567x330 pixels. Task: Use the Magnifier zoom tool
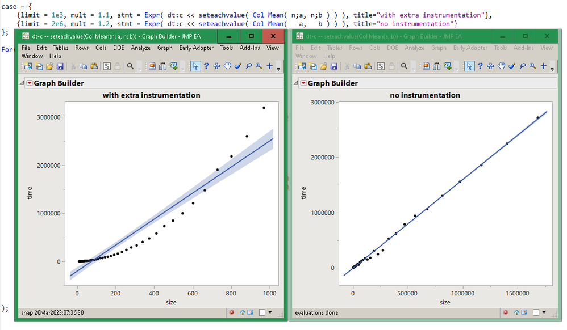tap(258, 66)
